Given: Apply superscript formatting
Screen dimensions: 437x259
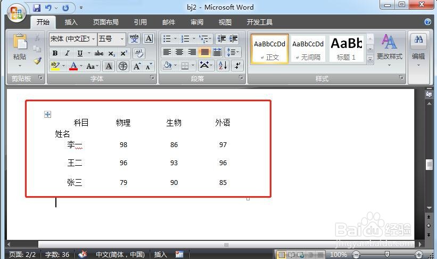Looking at the screenshot, I should [x=123, y=53].
